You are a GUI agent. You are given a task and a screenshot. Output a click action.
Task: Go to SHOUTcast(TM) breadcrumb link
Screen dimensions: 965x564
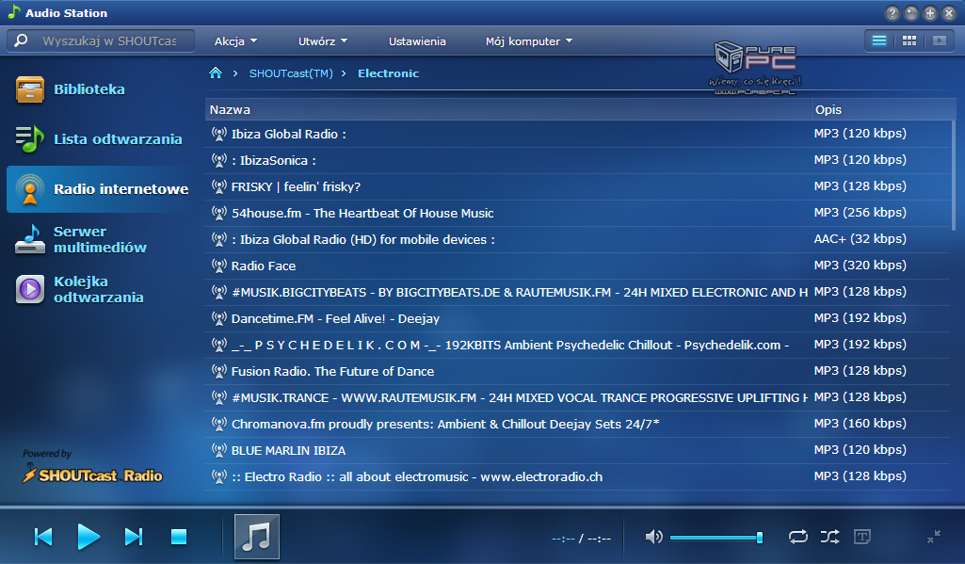[x=291, y=73]
